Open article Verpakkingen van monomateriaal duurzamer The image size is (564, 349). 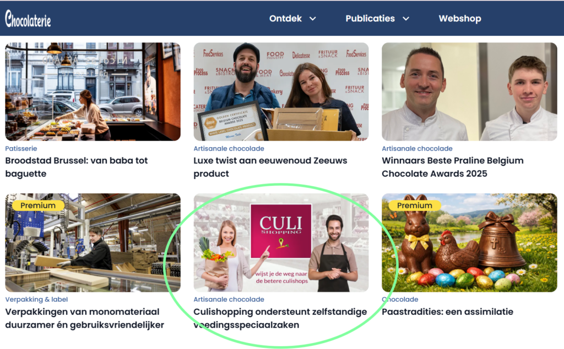tap(84, 318)
